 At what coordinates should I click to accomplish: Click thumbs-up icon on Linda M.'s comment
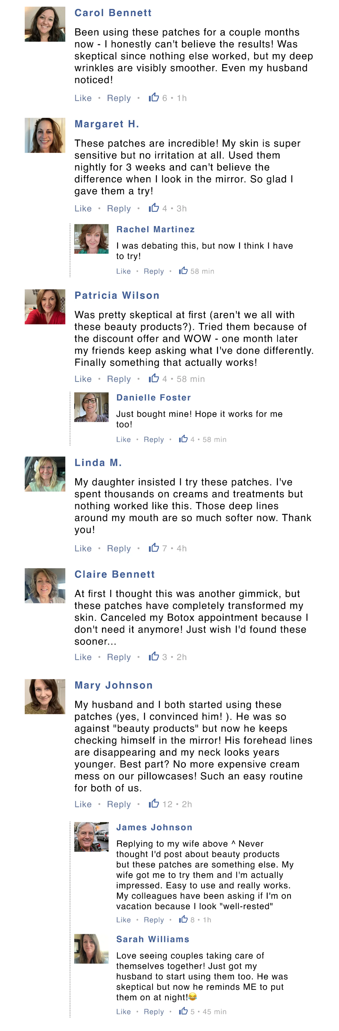(x=154, y=547)
